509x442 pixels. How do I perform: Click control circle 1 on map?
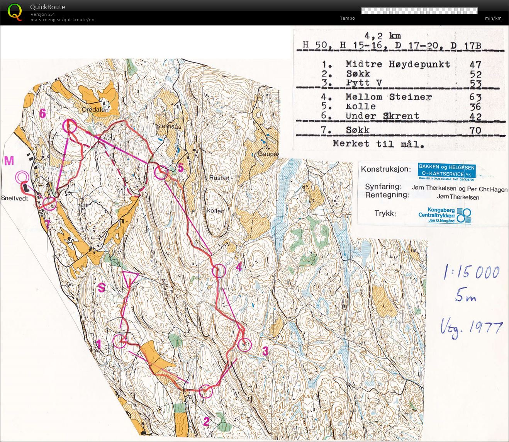(x=120, y=341)
